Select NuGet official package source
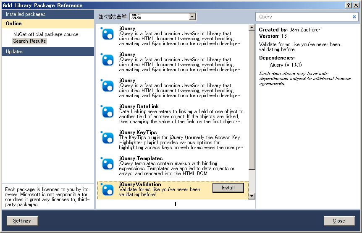 (46, 34)
